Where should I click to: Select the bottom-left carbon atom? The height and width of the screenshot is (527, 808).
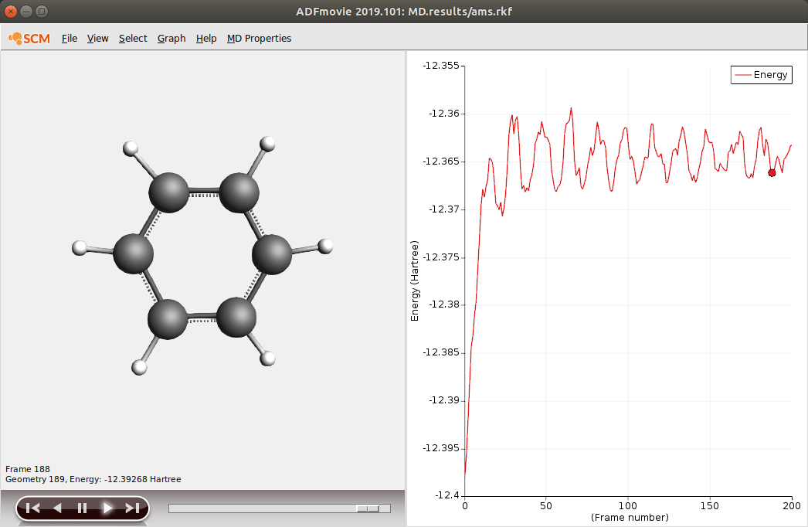168,319
